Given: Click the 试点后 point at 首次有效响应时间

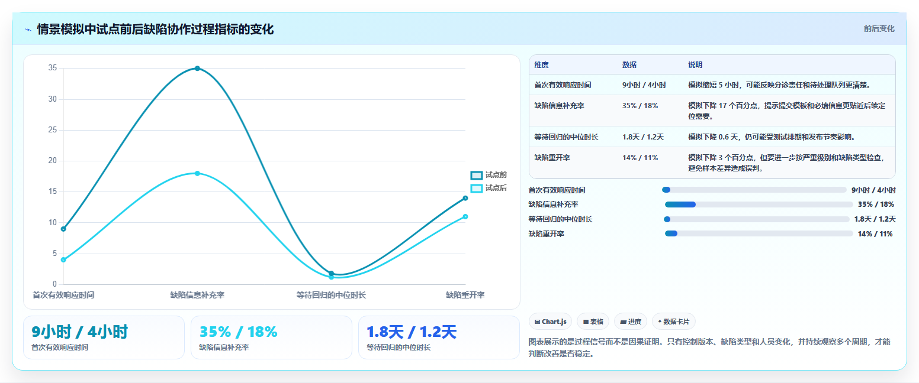Looking at the screenshot, I should click(x=63, y=259).
